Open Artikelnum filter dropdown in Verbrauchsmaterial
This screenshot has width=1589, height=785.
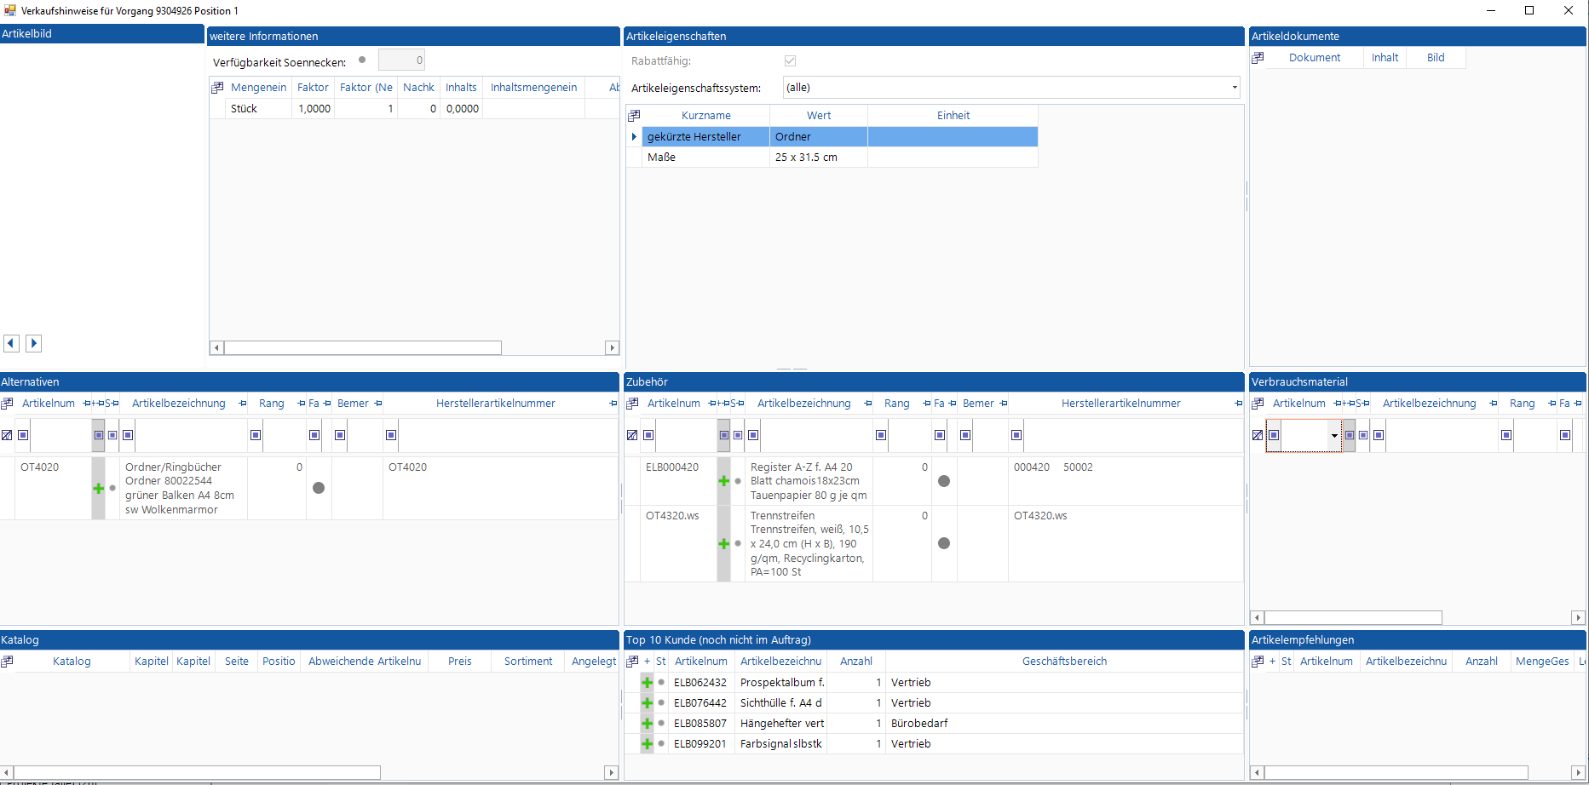1333,436
